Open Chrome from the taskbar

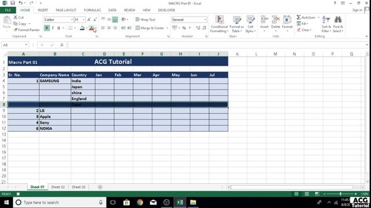140,202
